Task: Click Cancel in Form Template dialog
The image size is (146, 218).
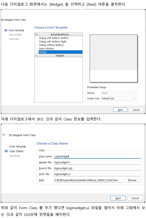Action: [x=136, y=110]
